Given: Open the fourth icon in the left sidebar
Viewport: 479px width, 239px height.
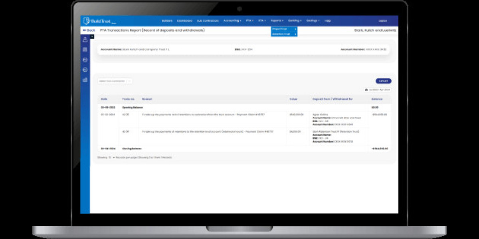Looking at the screenshot, I should click(x=85, y=70).
